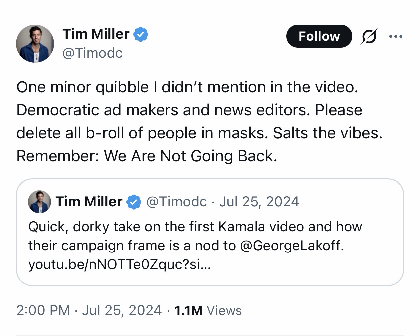The image size is (420, 336).
Task: Open the Grok slashed-circle icon
Action: pos(369,36)
